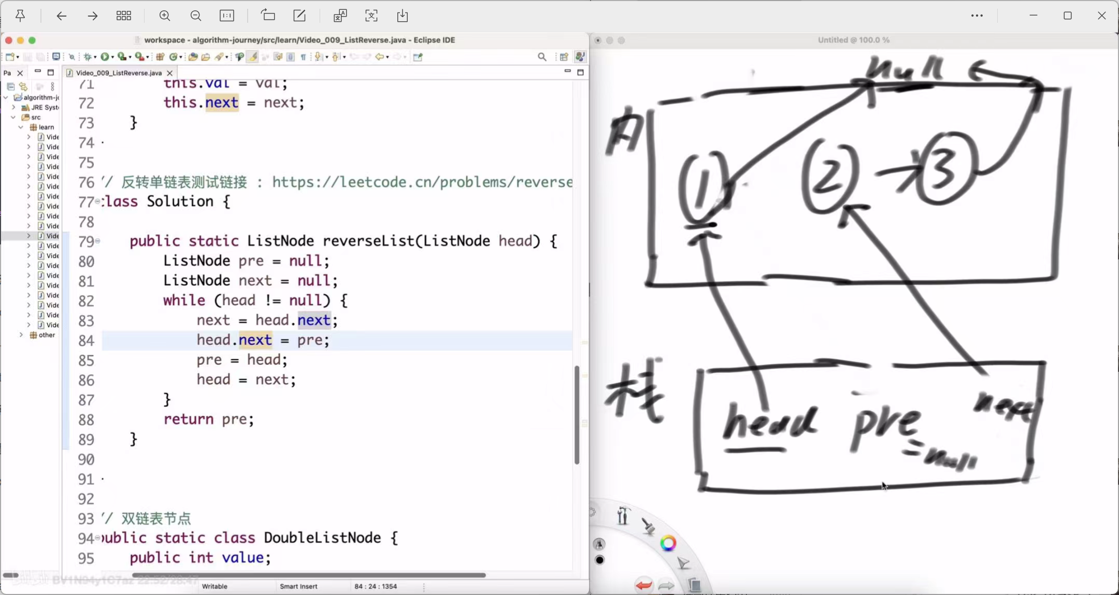
Task: Collapse the algorithm-journey project node
Action: point(6,97)
